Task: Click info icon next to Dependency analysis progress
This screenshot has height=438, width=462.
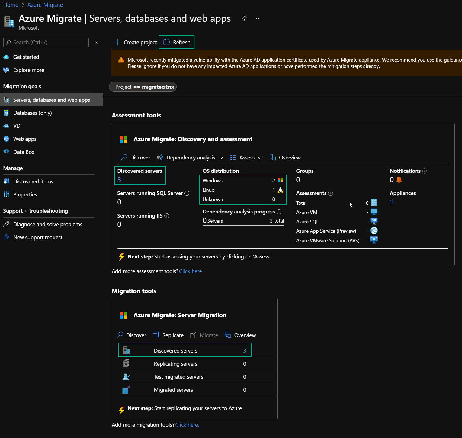Action: (279, 212)
